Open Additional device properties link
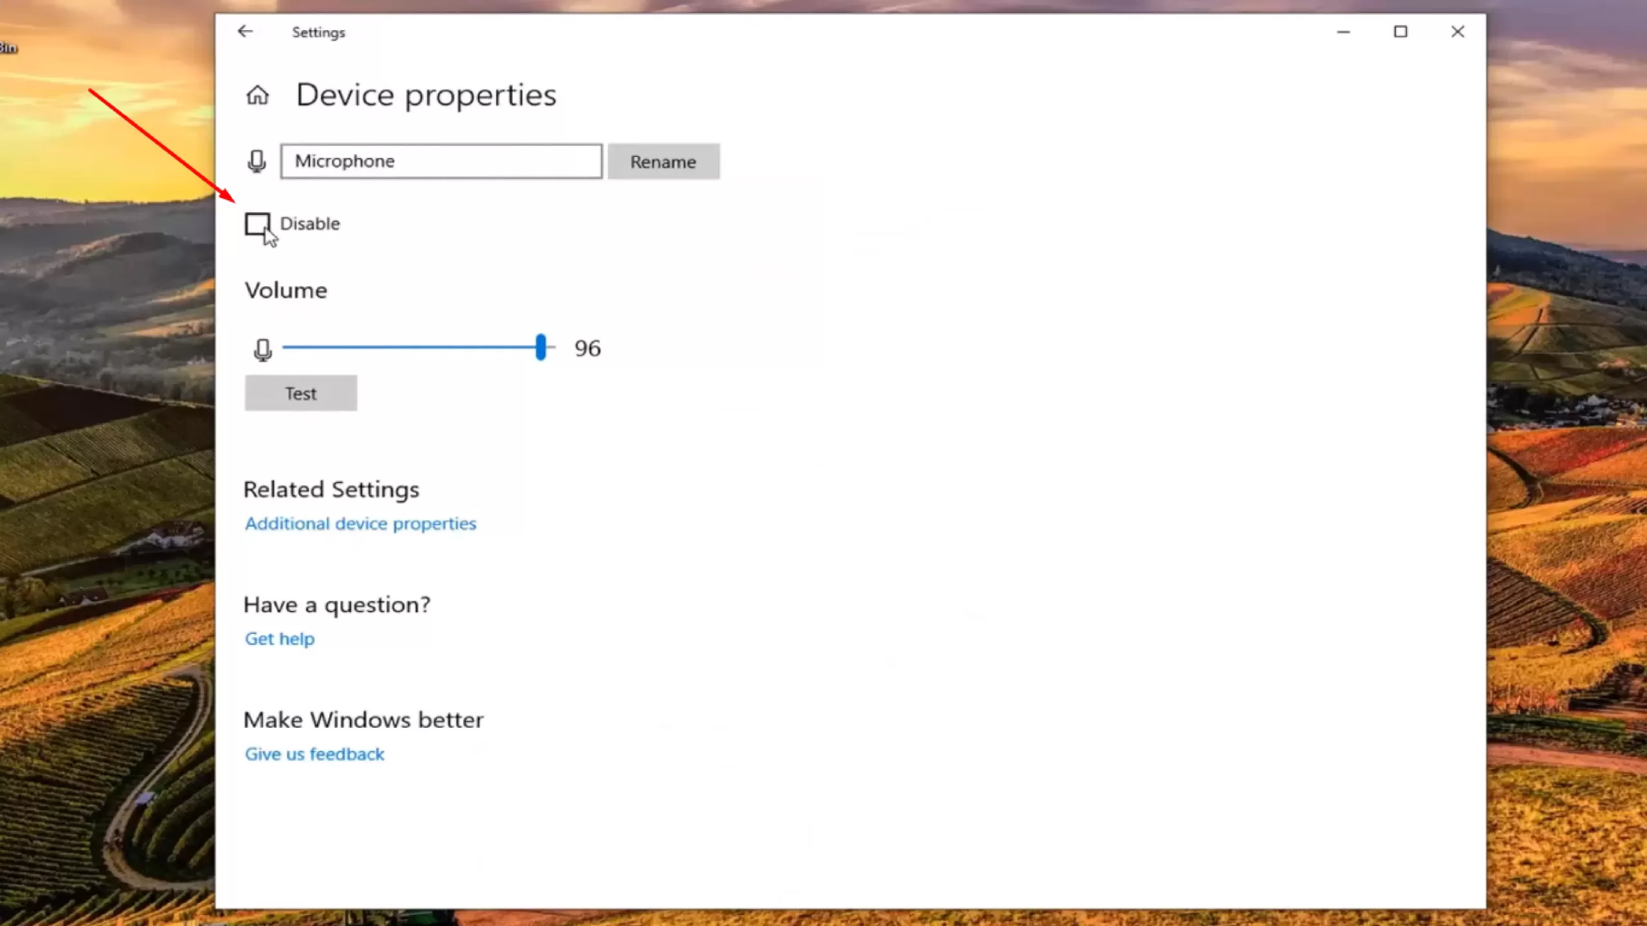The image size is (1647, 926). 360,523
